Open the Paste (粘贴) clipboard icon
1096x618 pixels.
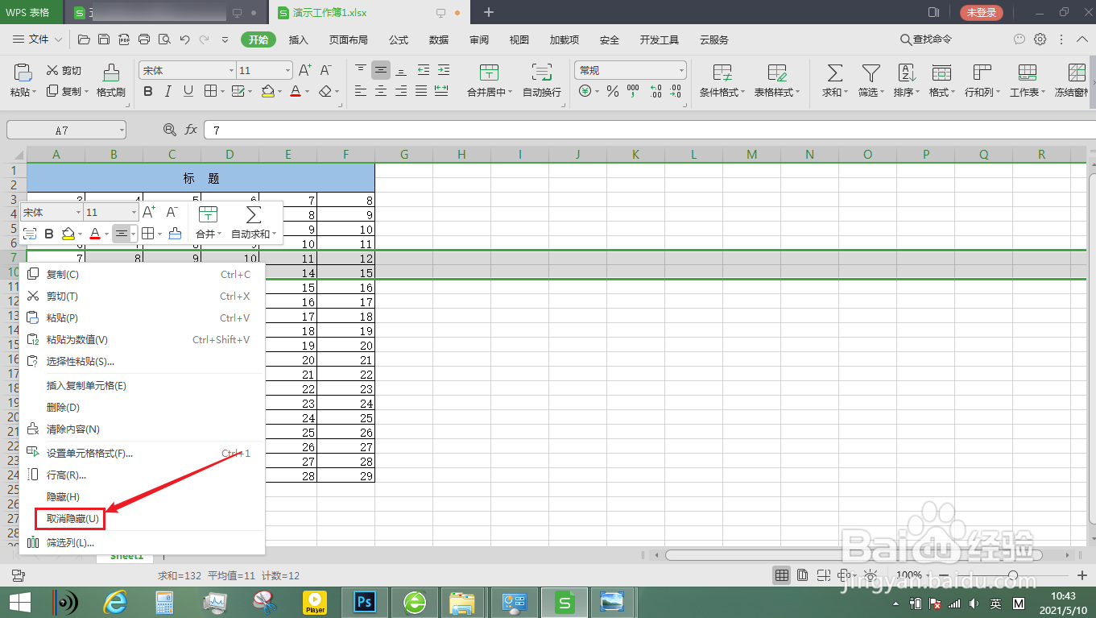click(23, 73)
